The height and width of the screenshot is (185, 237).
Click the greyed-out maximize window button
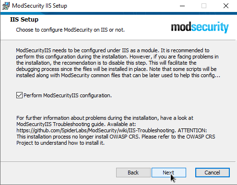pyautogui.click(x=204, y=6)
